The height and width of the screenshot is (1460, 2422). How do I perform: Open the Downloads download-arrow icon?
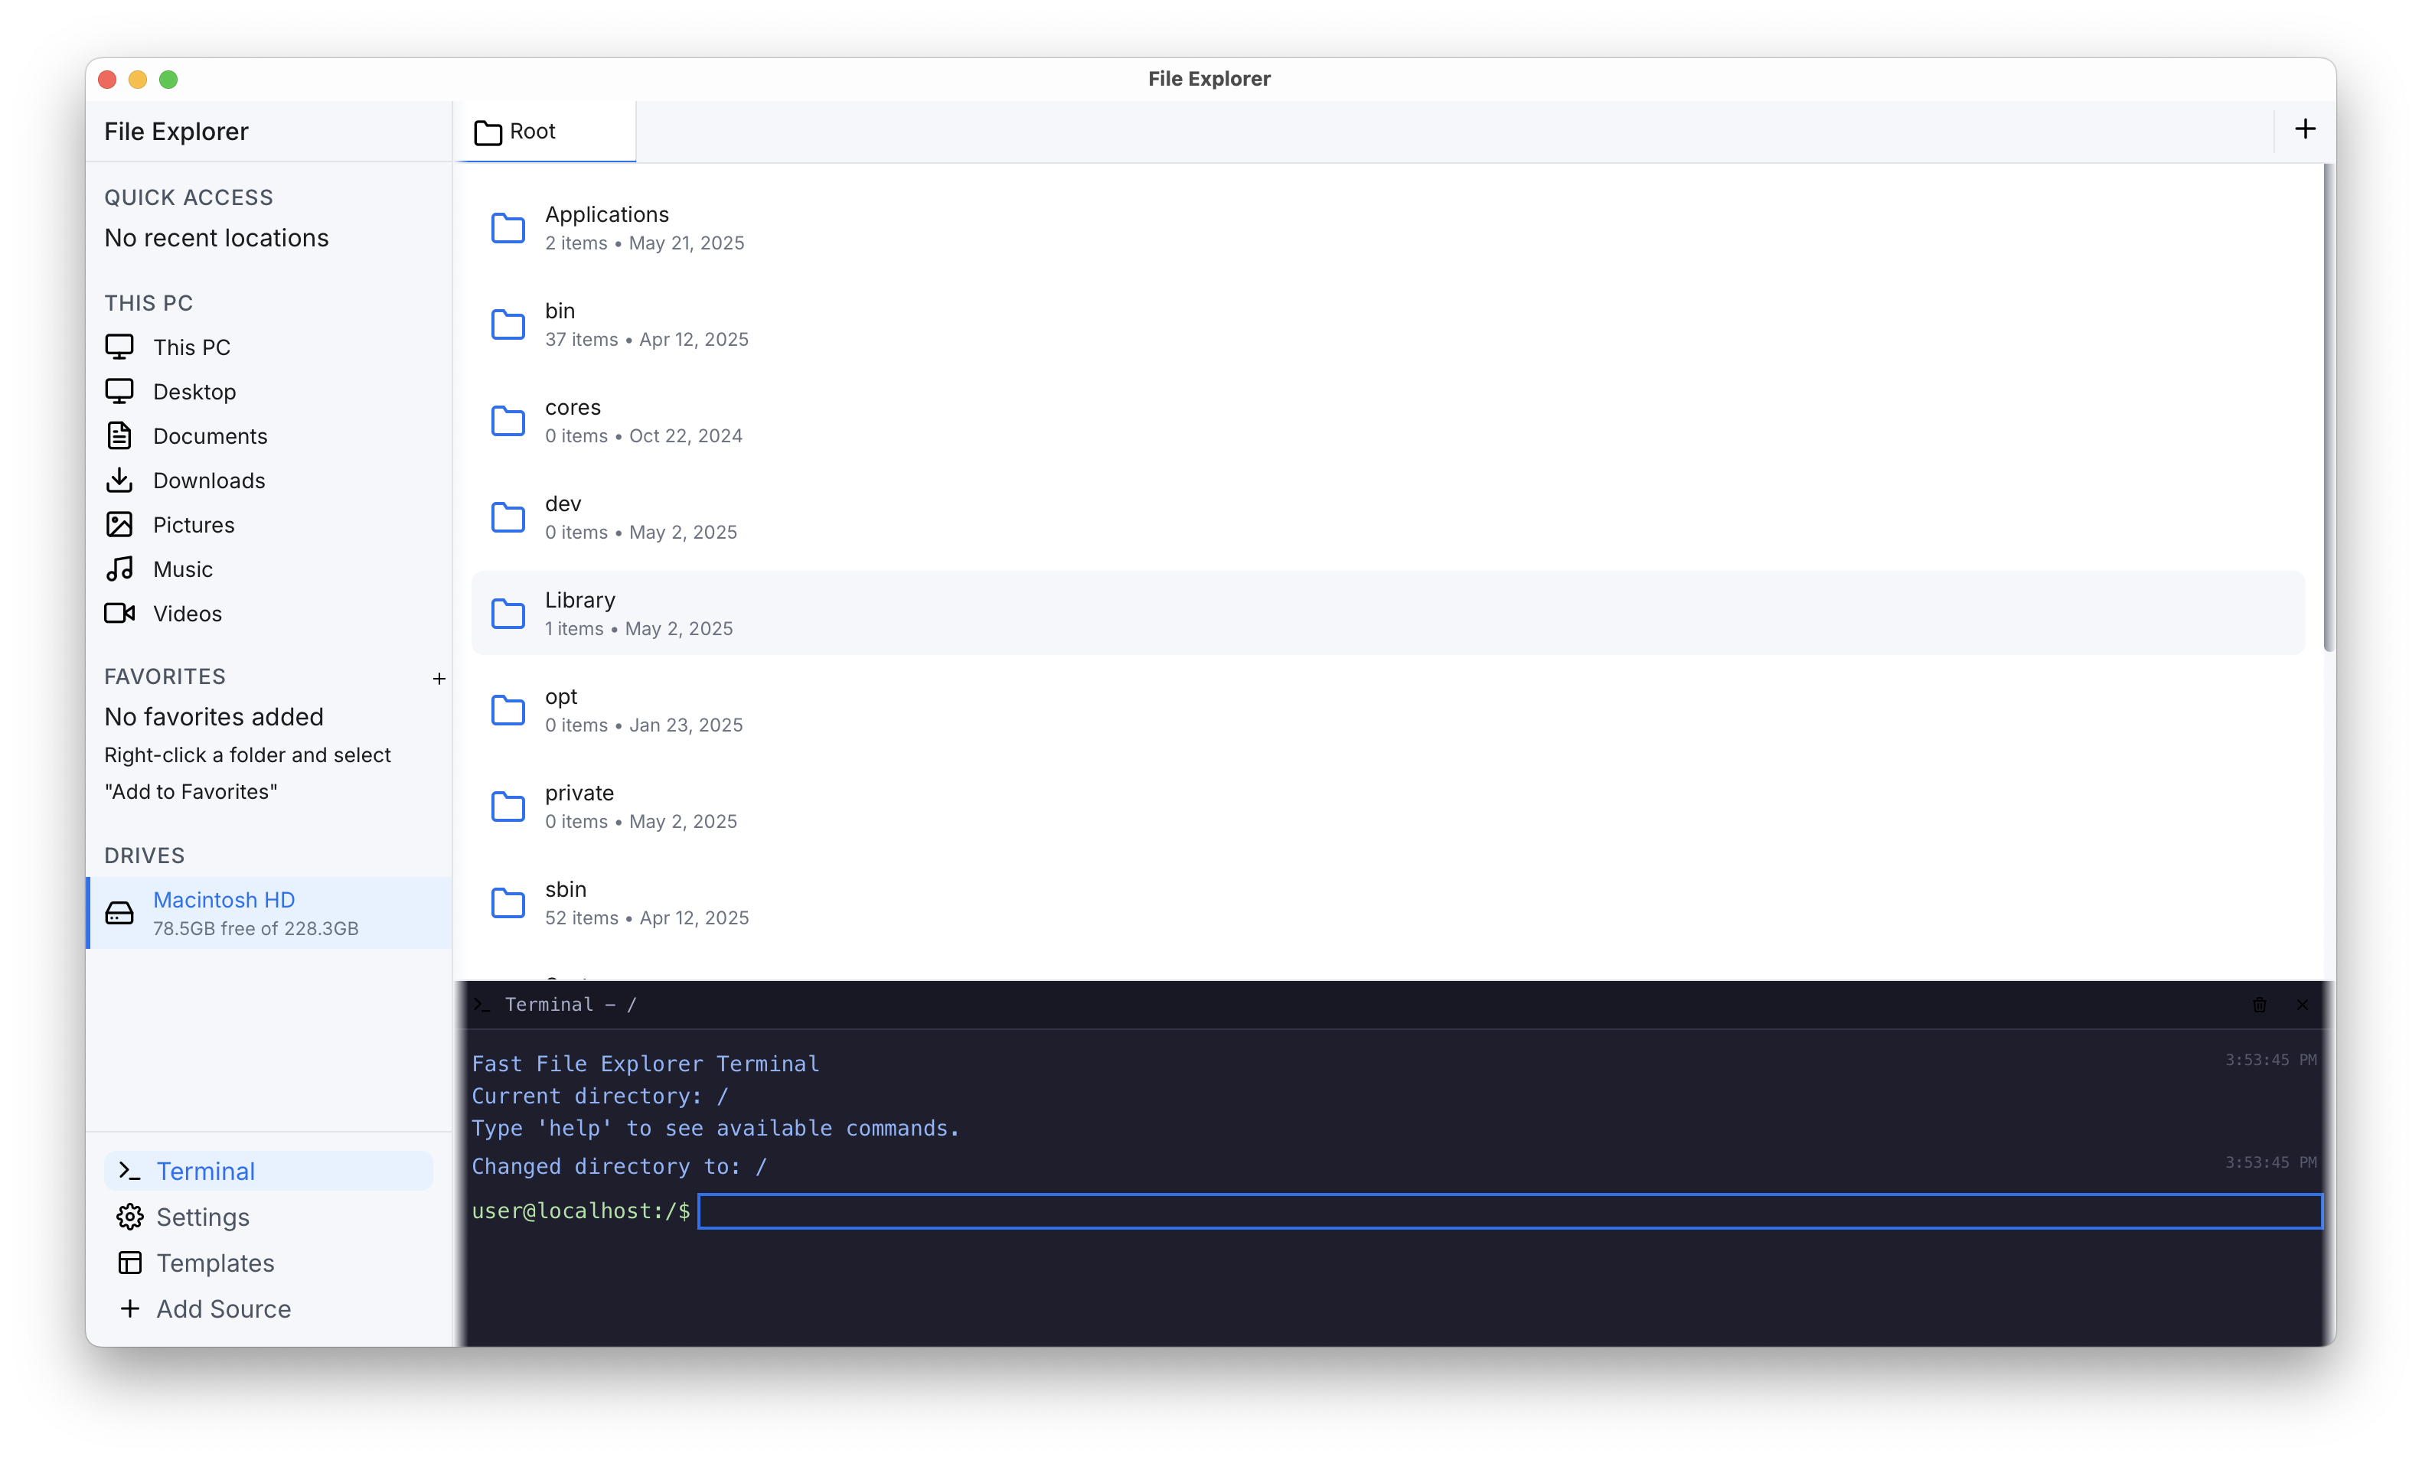tap(120, 480)
